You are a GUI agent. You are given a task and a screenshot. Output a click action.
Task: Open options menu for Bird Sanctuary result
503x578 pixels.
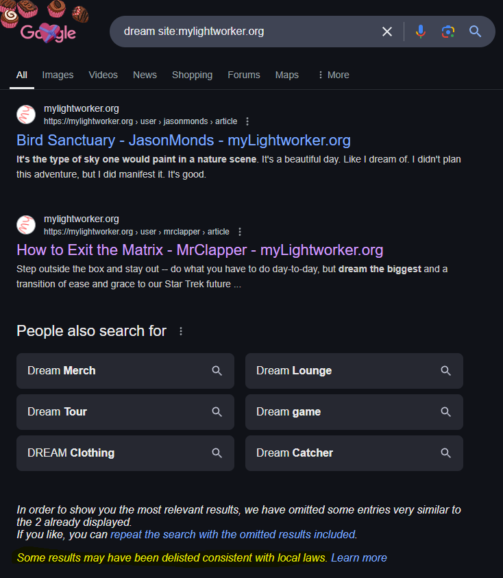(247, 121)
